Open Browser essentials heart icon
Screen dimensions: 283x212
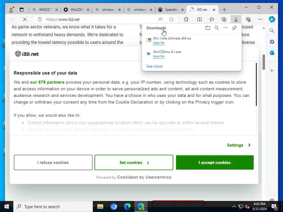(248, 19)
